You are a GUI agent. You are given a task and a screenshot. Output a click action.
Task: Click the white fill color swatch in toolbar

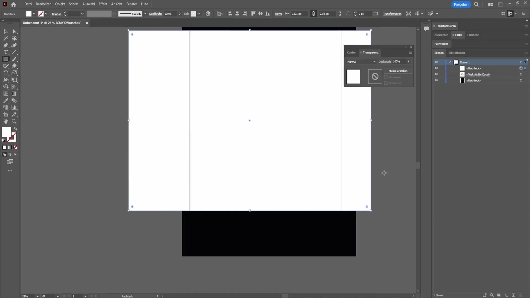[6, 132]
